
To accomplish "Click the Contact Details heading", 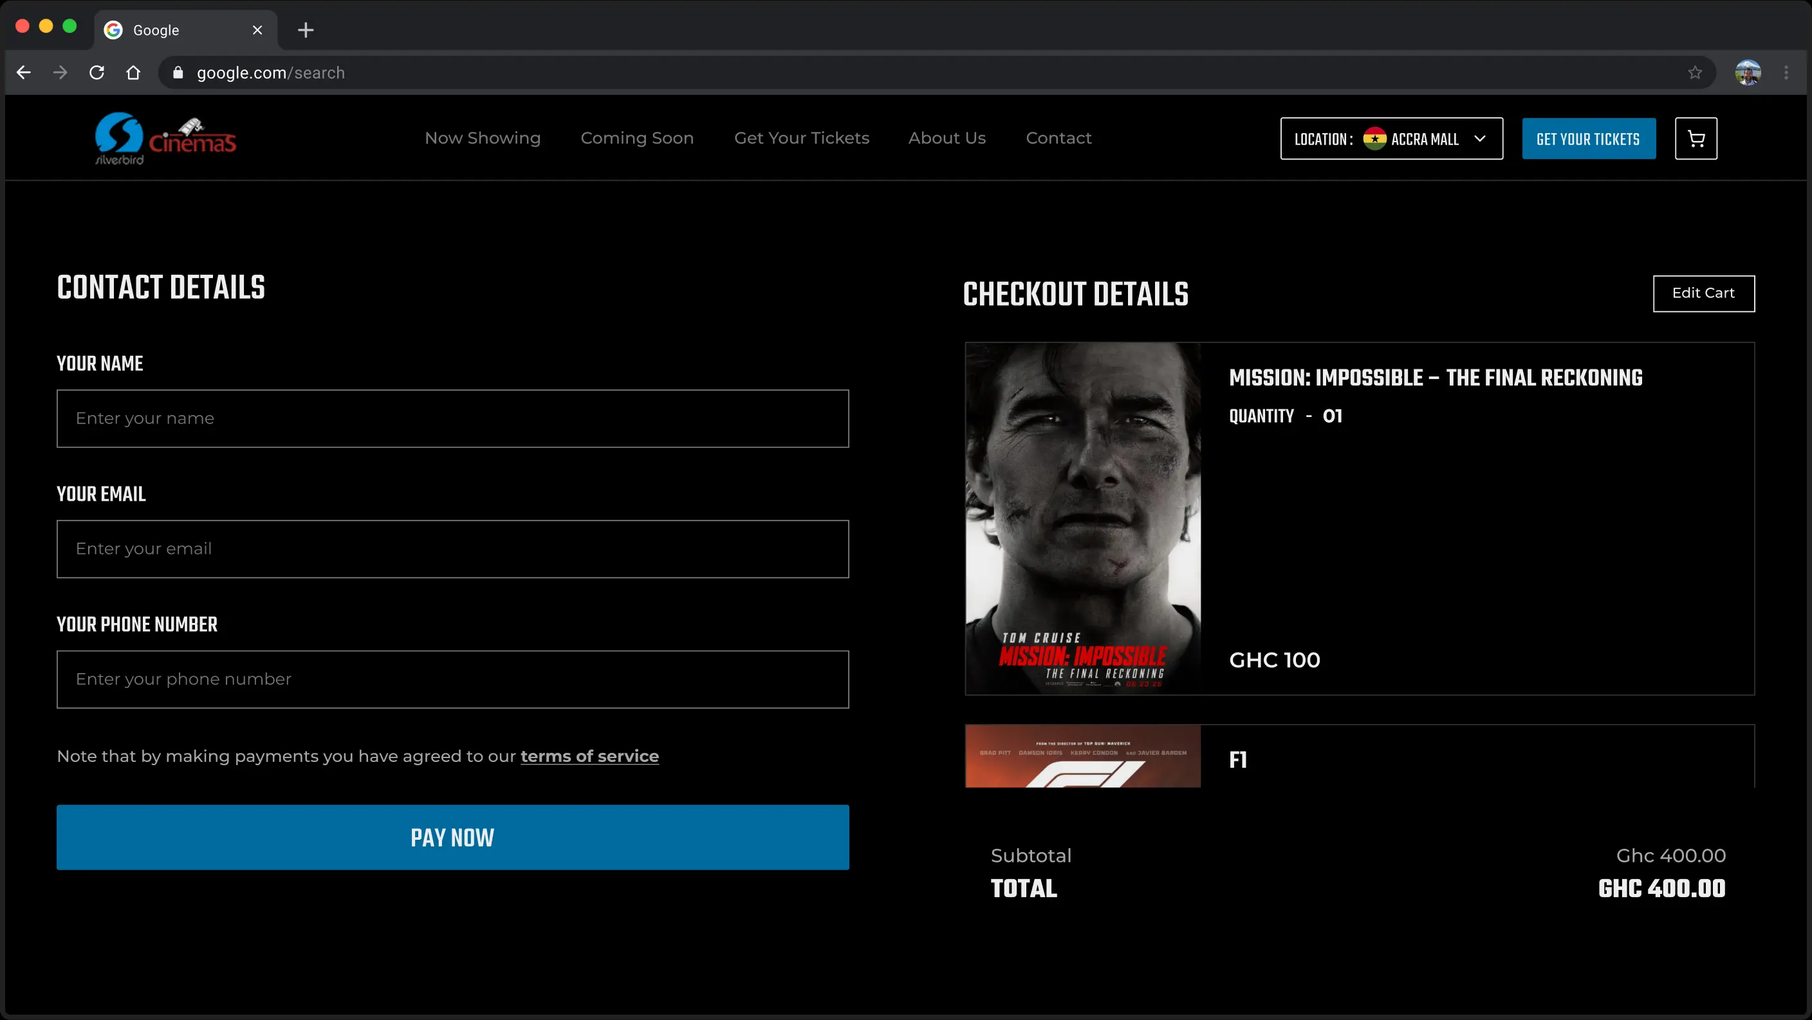I will [x=161, y=288].
